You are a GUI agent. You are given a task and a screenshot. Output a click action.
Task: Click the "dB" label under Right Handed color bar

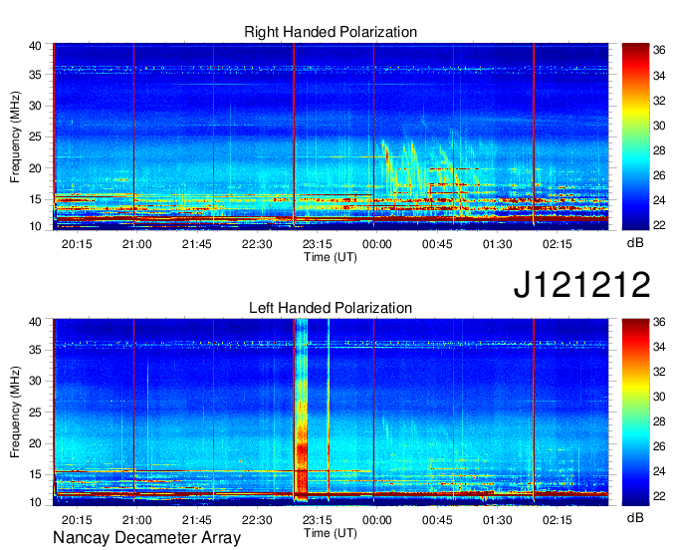click(x=635, y=243)
